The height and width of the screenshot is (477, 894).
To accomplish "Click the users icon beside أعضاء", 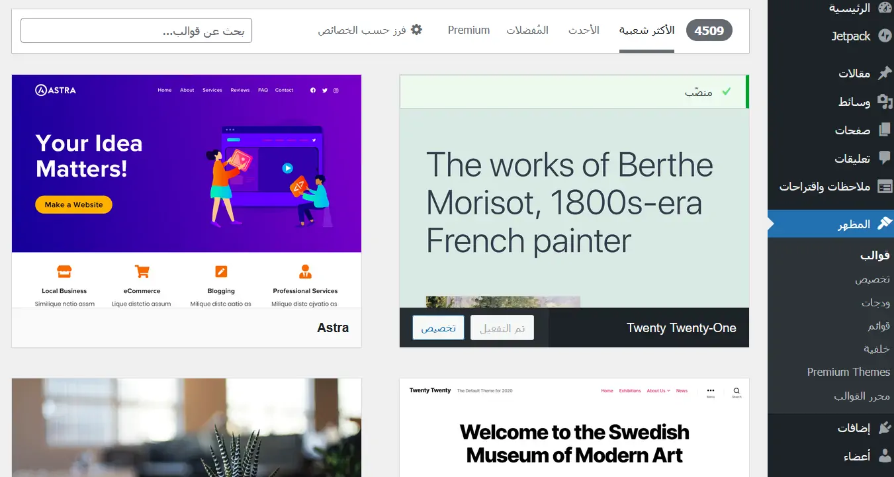I will coord(885,456).
